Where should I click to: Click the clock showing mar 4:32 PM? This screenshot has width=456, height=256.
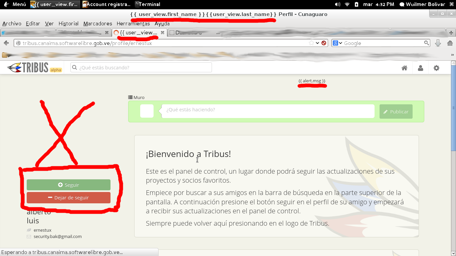pyautogui.click(x=379, y=4)
